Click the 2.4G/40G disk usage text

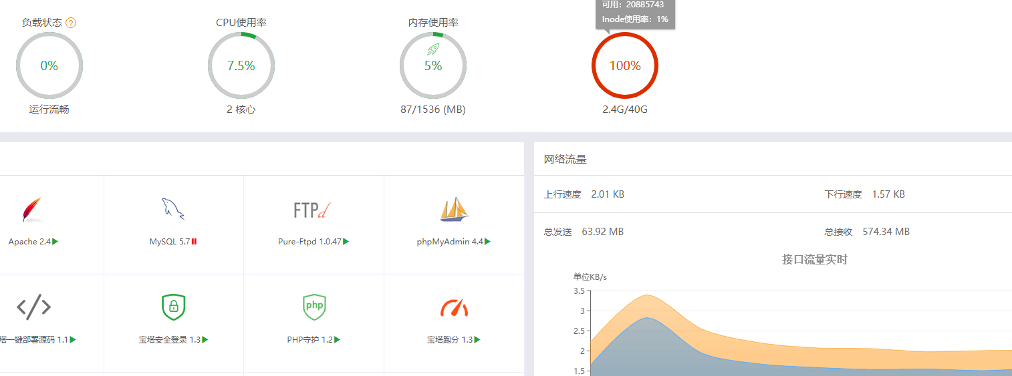point(625,110)
